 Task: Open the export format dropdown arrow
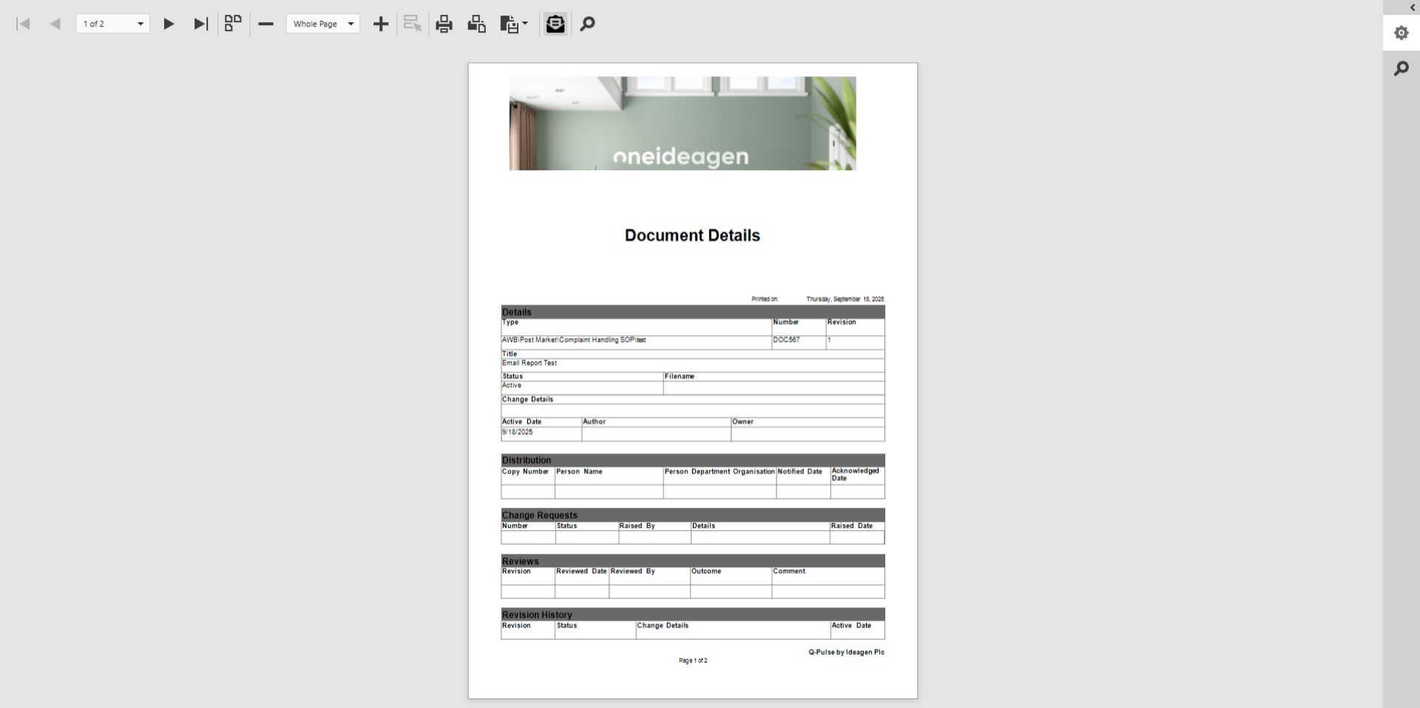click(x=525, y=24)
